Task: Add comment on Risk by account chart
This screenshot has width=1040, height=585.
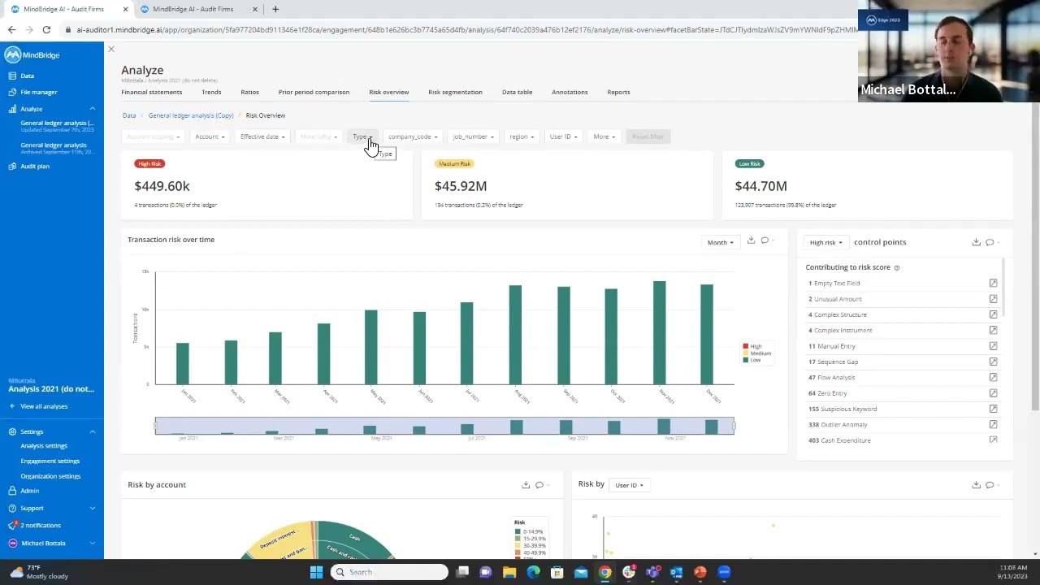Action: pos(540,485)
